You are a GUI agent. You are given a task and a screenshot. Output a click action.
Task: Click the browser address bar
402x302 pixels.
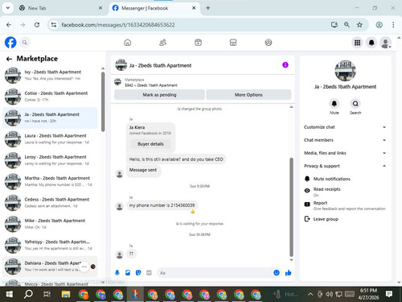[187, 25]
